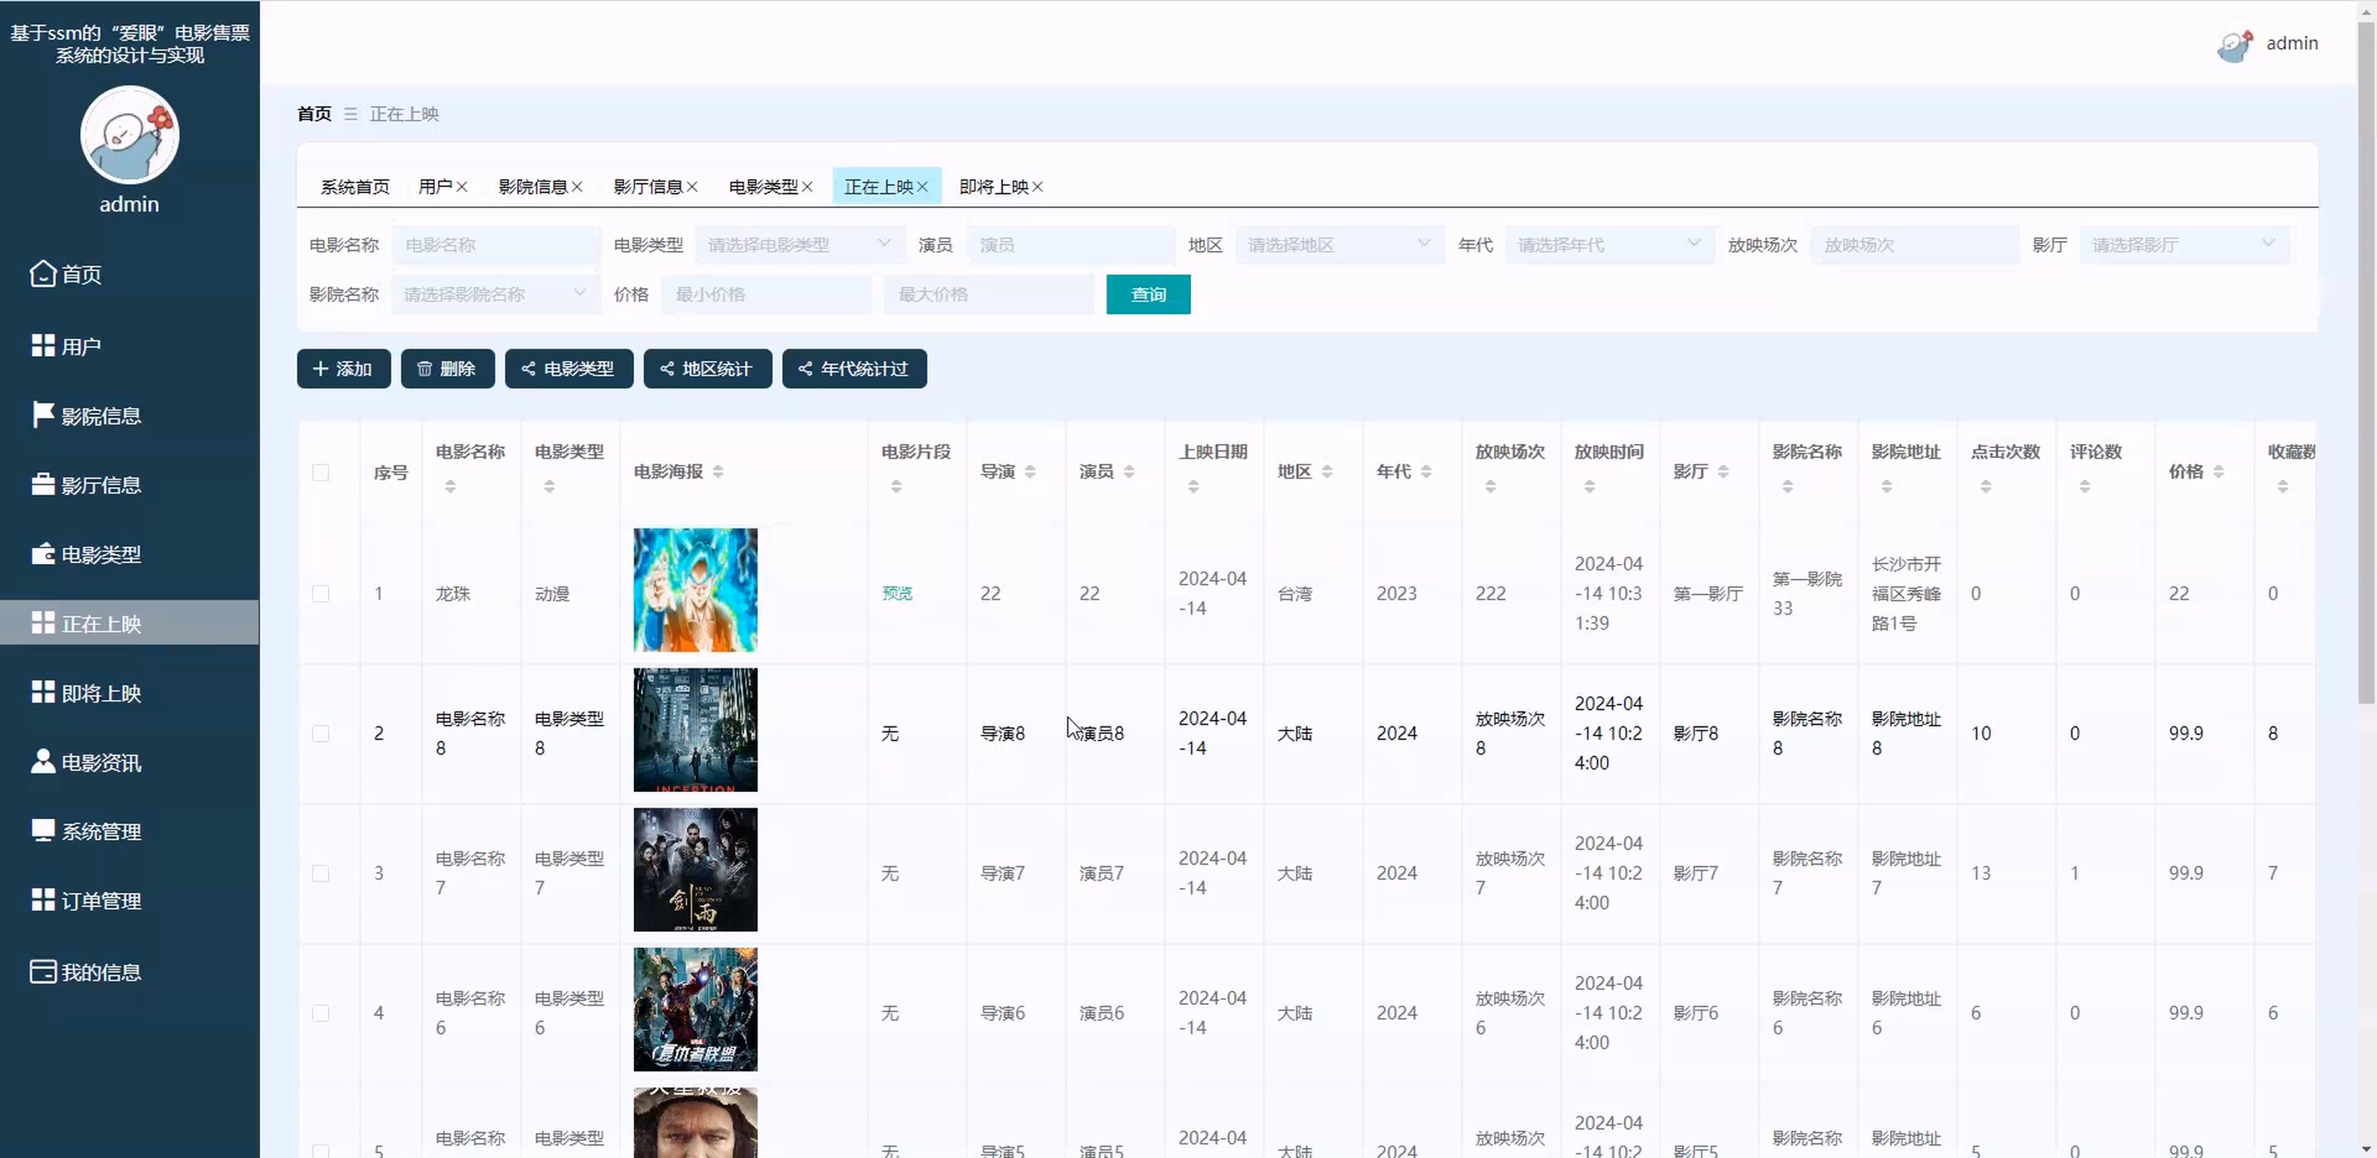Click the 复仇者联盟 poster thumbnail
The width and height of the screenshot is (2377, 1158).
(695, 1010)
